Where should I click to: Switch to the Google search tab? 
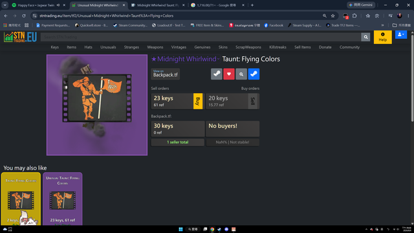(x=217, y=5)
